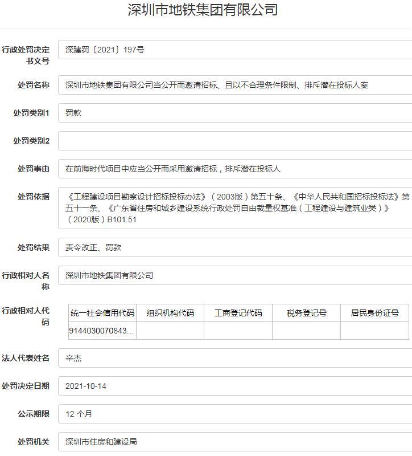The width and height of the screenshot is (412, 456).
Task: Click the 处罚类别1 label
Action: (x=31, y=113)
